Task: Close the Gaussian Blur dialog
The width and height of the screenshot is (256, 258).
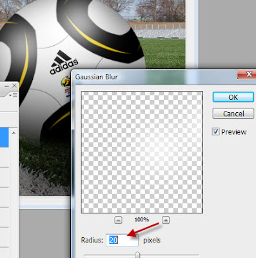Action: tap(247, 74)
